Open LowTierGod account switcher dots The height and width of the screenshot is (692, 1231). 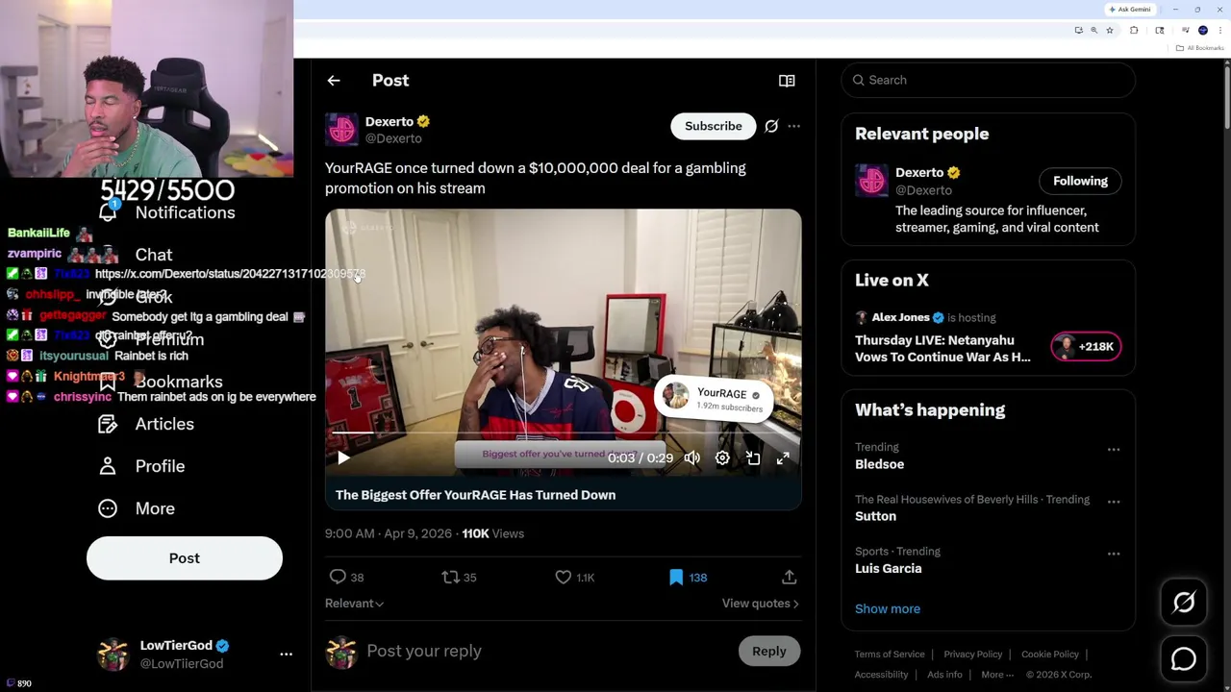tap(286, 654)
